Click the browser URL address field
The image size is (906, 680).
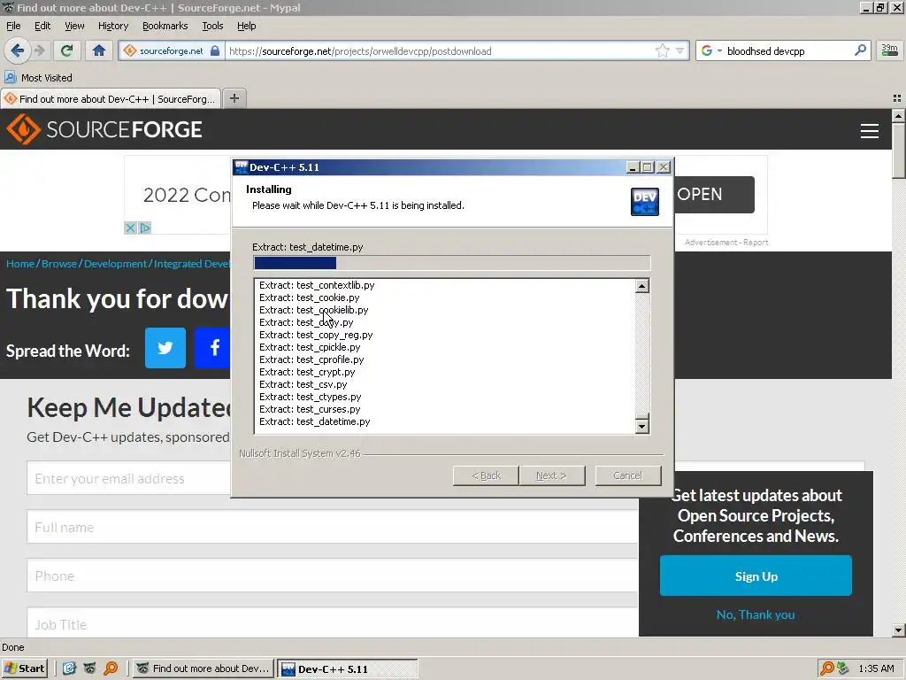[439, 50]
